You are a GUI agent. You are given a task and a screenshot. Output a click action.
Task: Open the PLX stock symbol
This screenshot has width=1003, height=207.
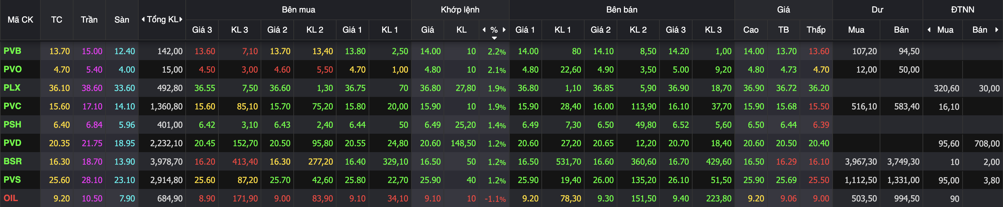(12, 88)
